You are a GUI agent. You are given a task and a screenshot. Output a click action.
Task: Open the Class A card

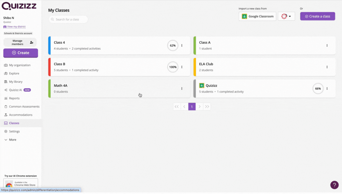click(x=264, y=46)
